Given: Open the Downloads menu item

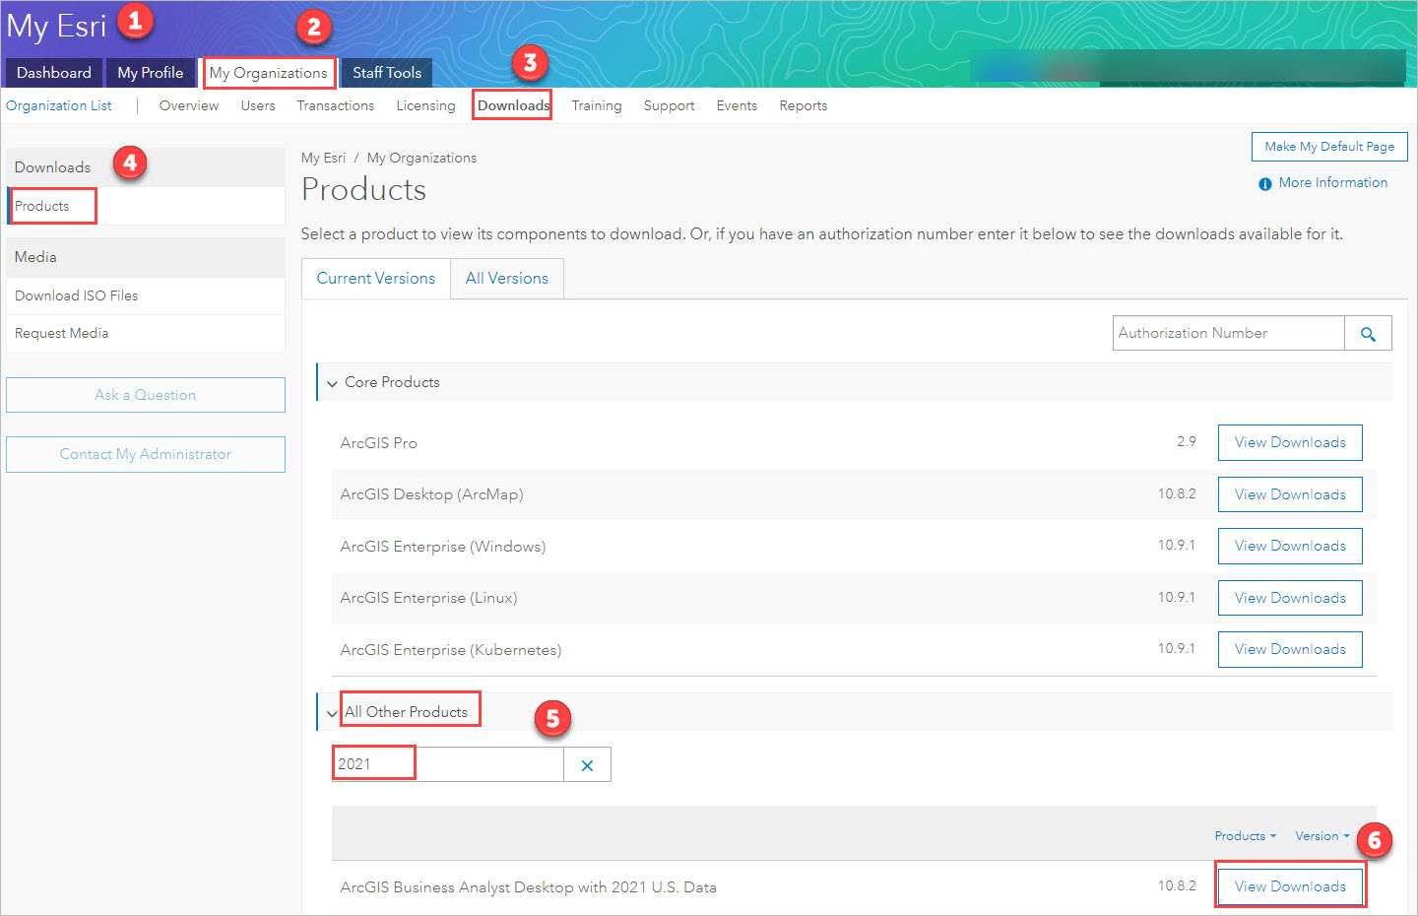Looking at the screenshot, I should 513,105.
